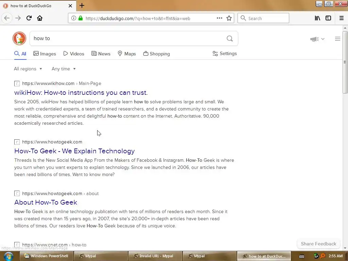This screenshot has width=348, height=261.
Task: Expand the All regions filter
Action: pos(28,69)
